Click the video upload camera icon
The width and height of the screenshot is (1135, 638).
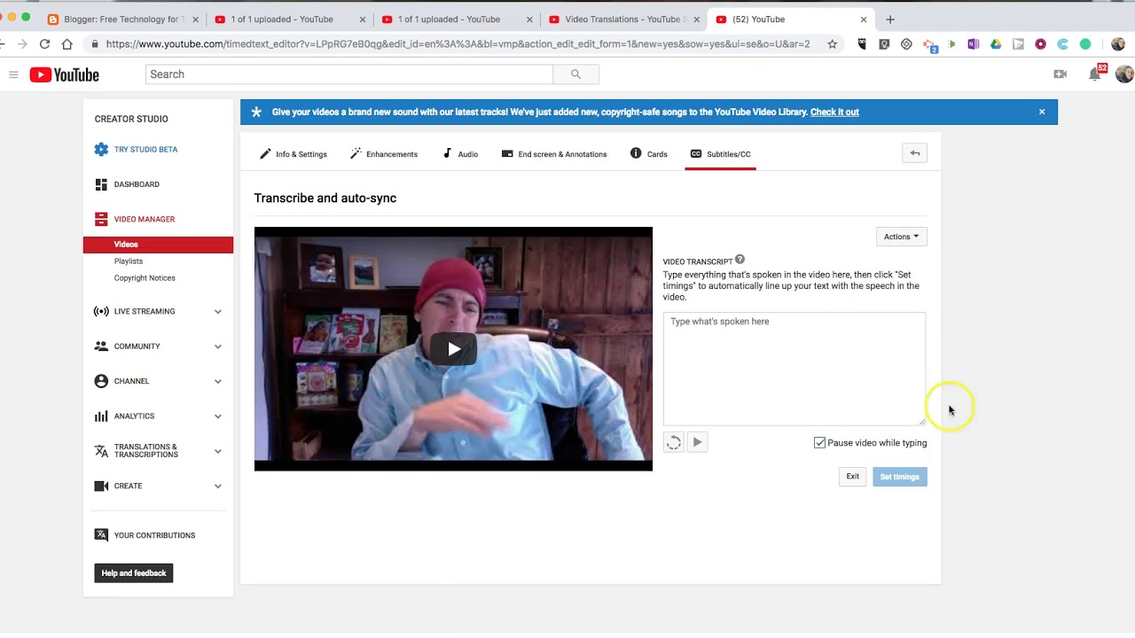click(1060, 74)
